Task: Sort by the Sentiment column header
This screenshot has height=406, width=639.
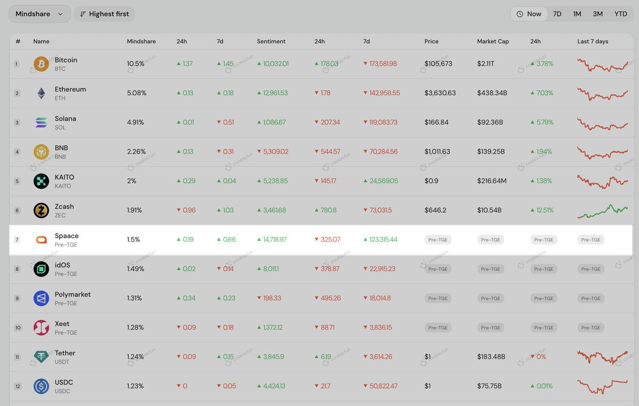Action: [271, 41]
